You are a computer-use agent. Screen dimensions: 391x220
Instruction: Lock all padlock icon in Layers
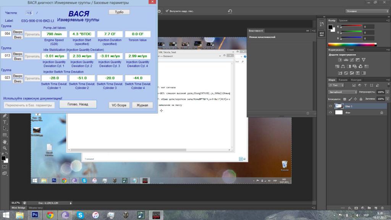point(361,99)
